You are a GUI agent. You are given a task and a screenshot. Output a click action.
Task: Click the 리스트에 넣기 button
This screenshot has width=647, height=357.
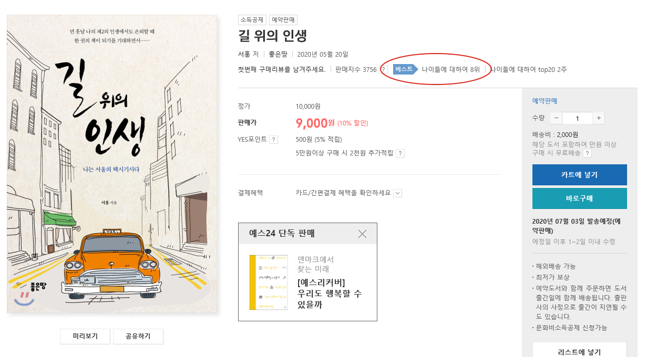pos(580,350)
